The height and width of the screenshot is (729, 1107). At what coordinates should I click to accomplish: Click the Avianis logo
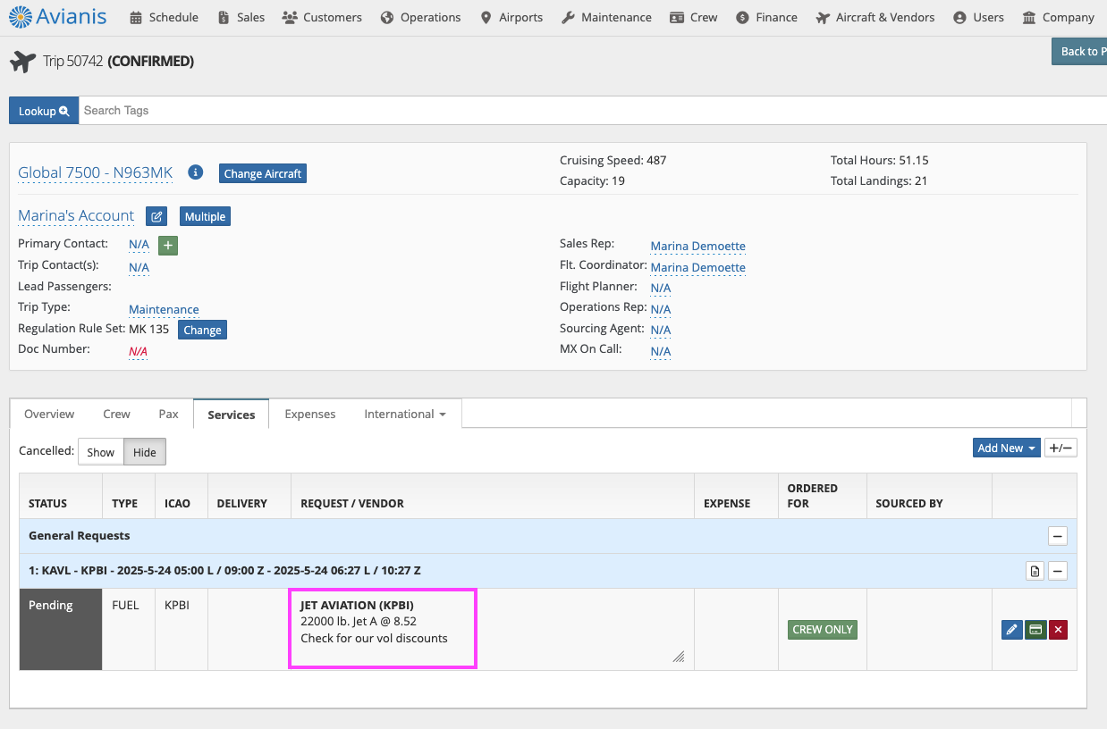(57, 16)
